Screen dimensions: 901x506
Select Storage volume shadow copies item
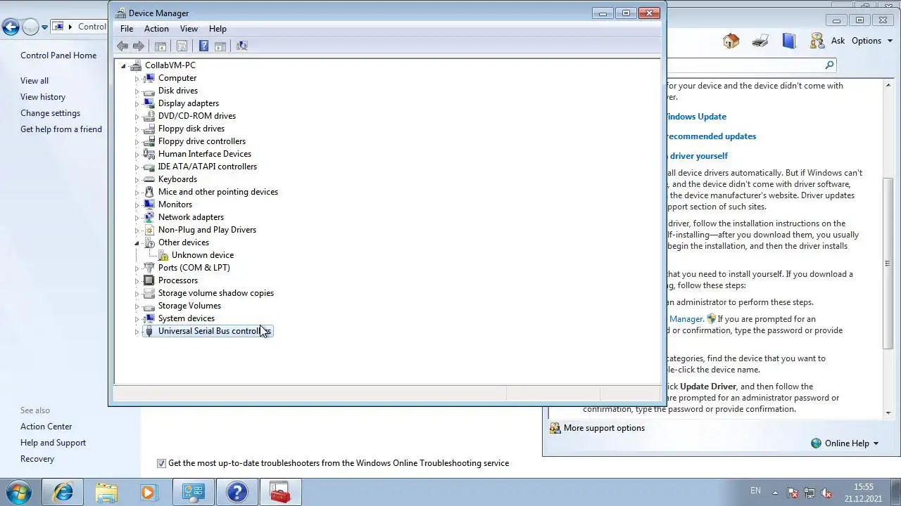pos(216,293)
